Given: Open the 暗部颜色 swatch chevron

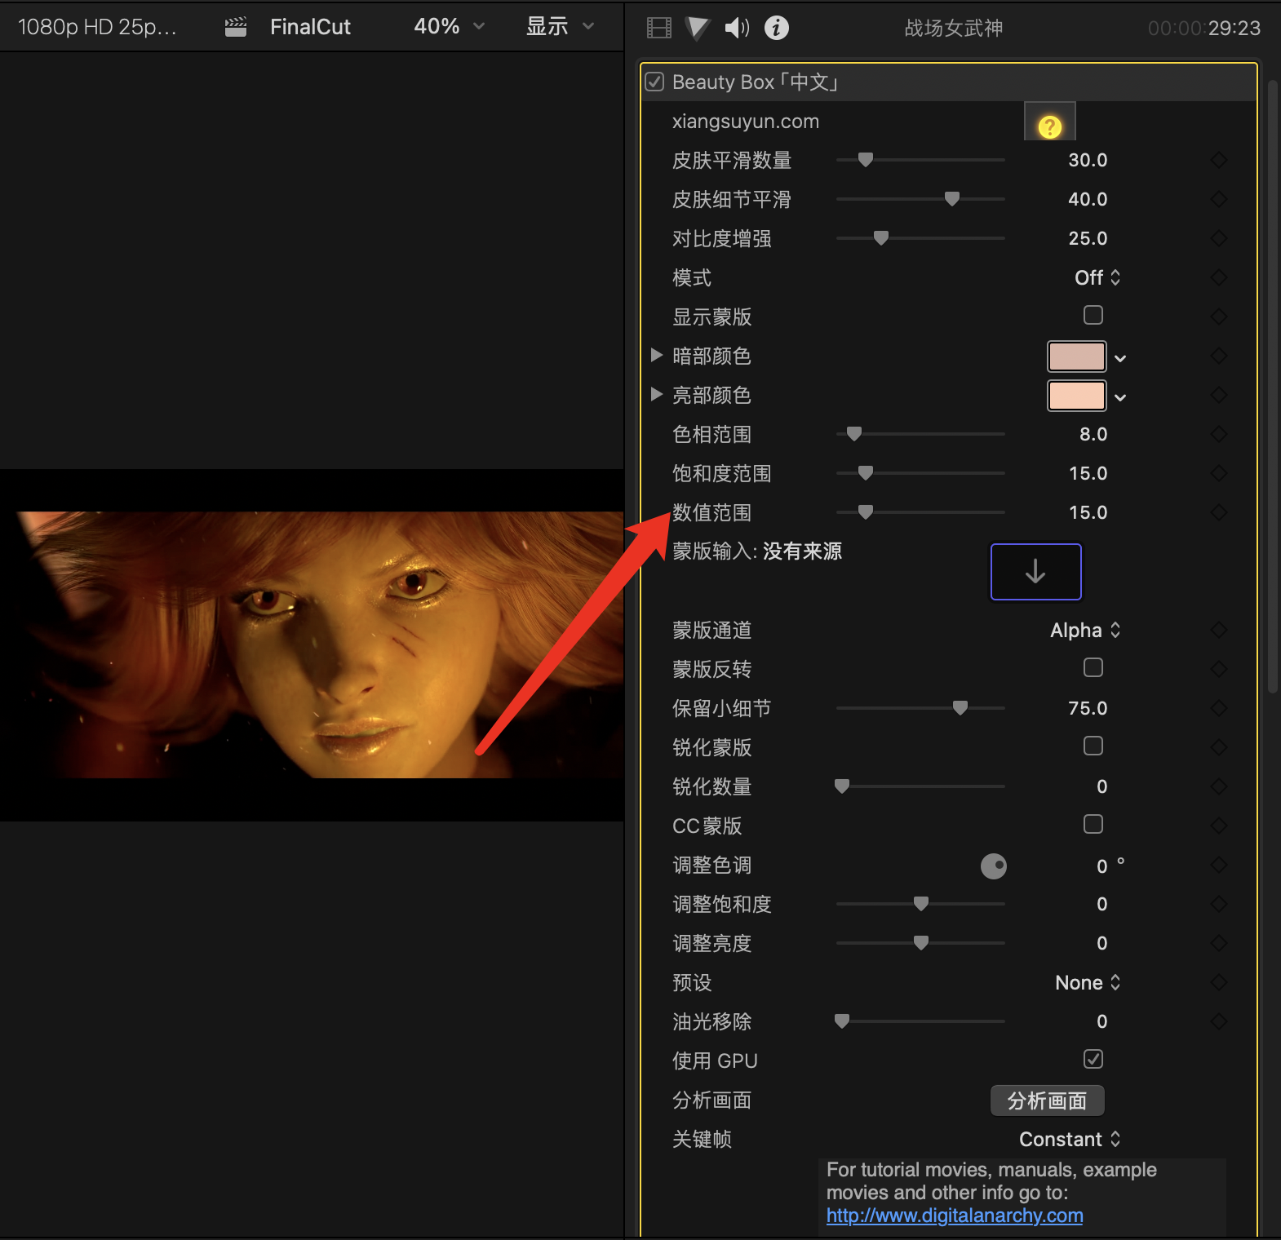Looking at the screenshot, I should [1120, 358].
